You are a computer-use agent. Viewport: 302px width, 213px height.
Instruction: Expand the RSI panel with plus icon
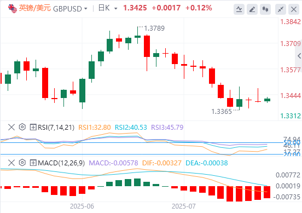click(33, 127)
